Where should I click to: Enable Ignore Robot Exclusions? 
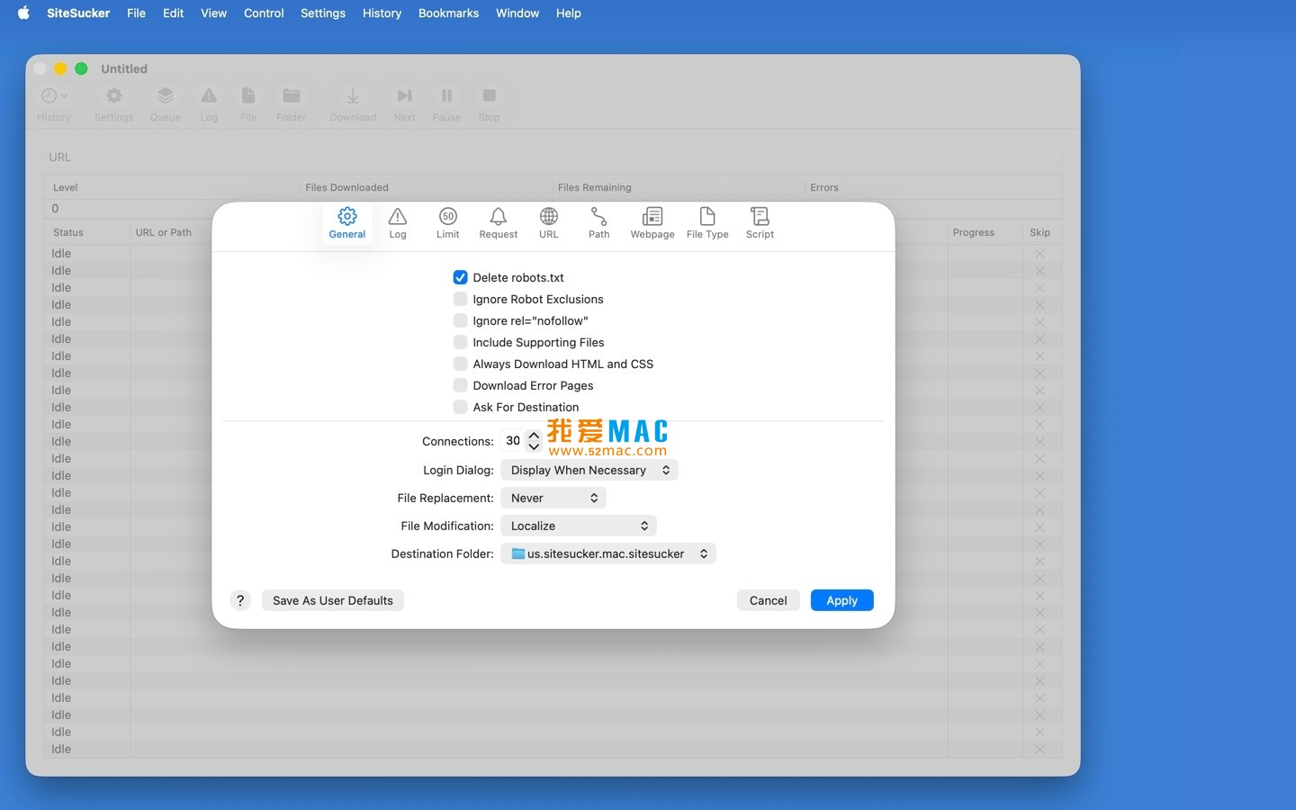coord(460,299)
